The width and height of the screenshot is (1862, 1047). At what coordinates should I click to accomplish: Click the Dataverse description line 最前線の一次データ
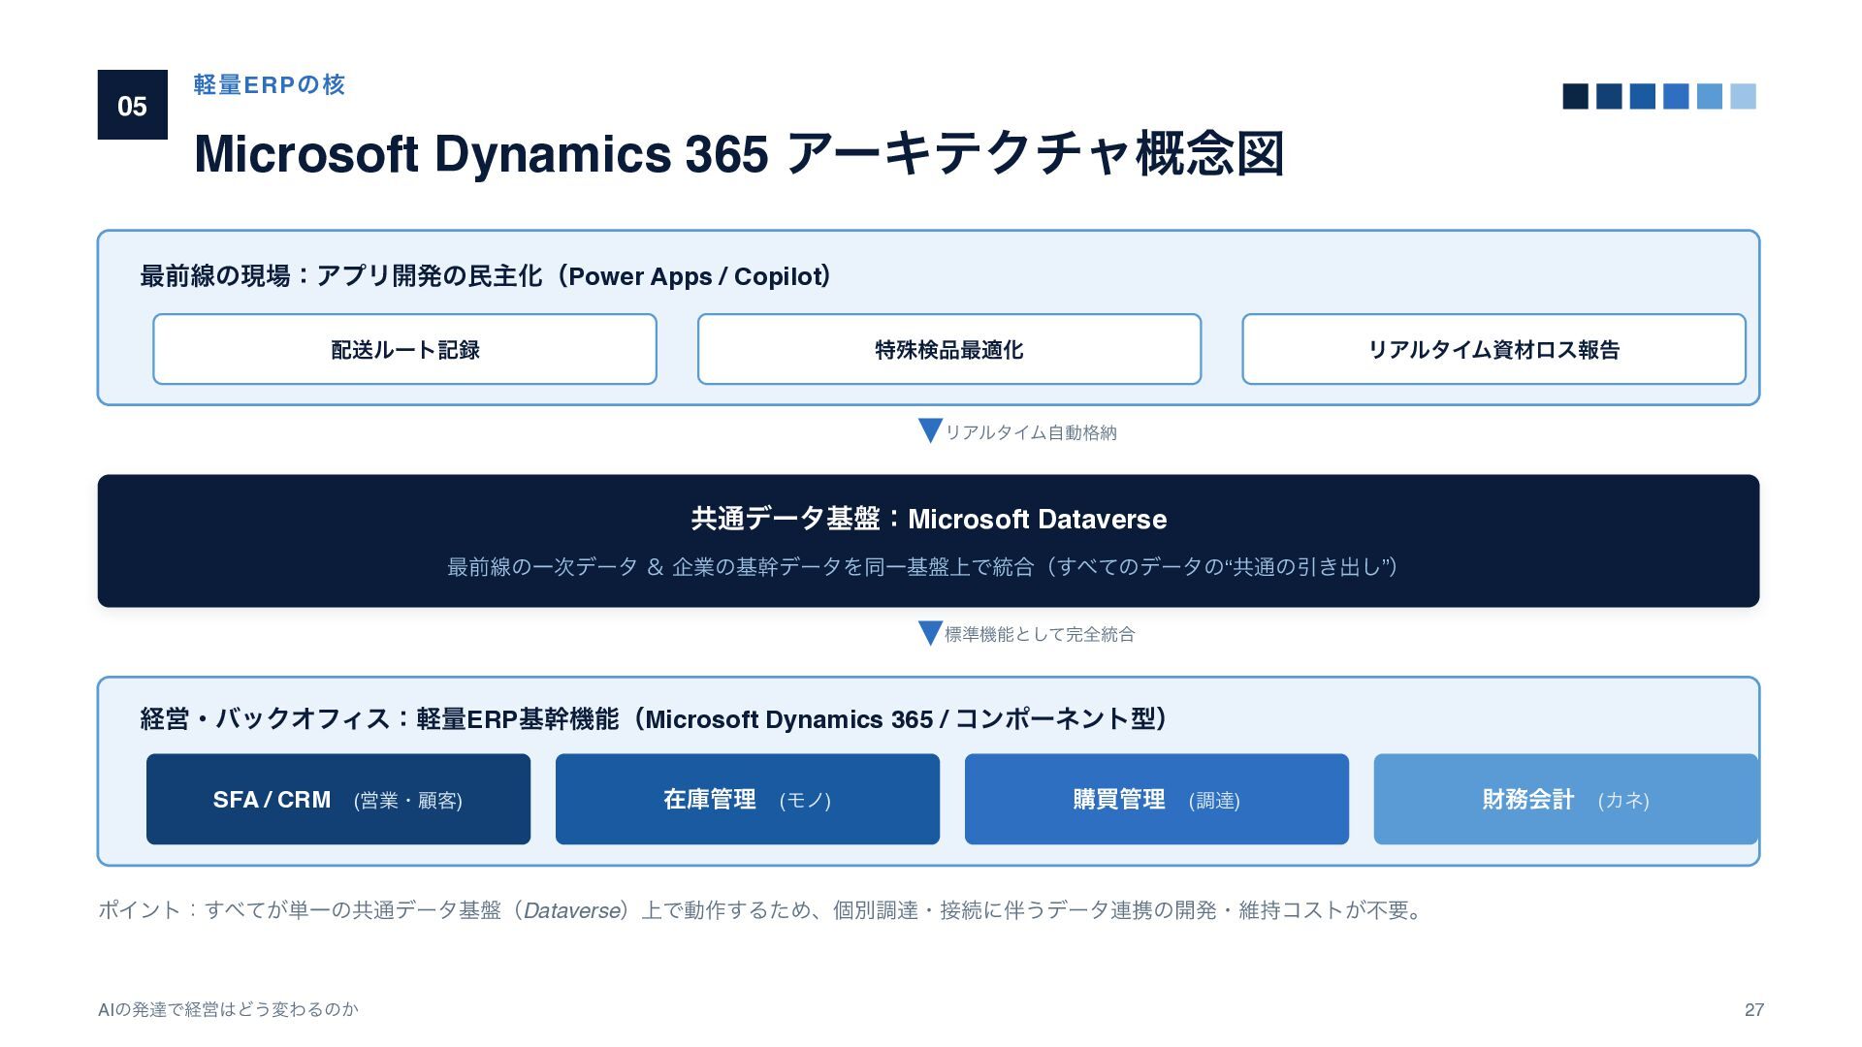(922, 566)
